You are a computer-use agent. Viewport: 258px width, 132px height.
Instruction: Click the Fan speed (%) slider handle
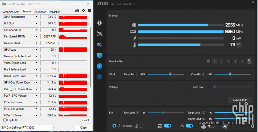(x=163, y=112)
